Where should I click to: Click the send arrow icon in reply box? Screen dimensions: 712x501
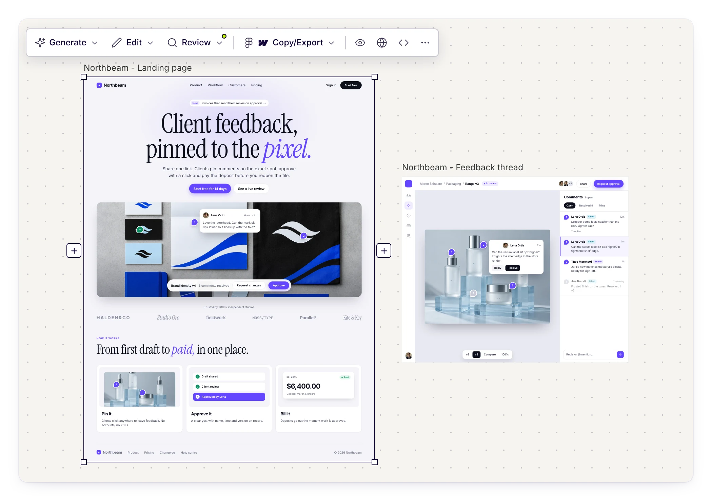pos(620,354)
